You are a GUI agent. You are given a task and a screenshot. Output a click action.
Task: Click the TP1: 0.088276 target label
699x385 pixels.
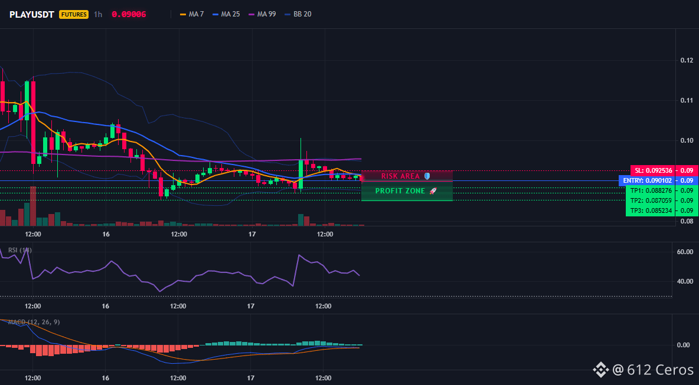(x=651, y=190)
